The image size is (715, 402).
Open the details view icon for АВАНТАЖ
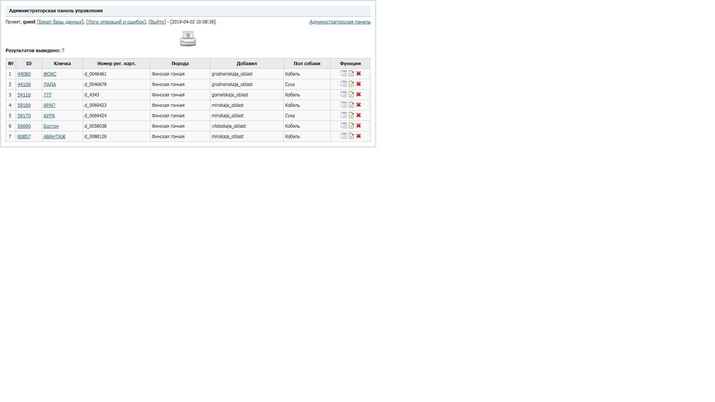pos(343,136)
